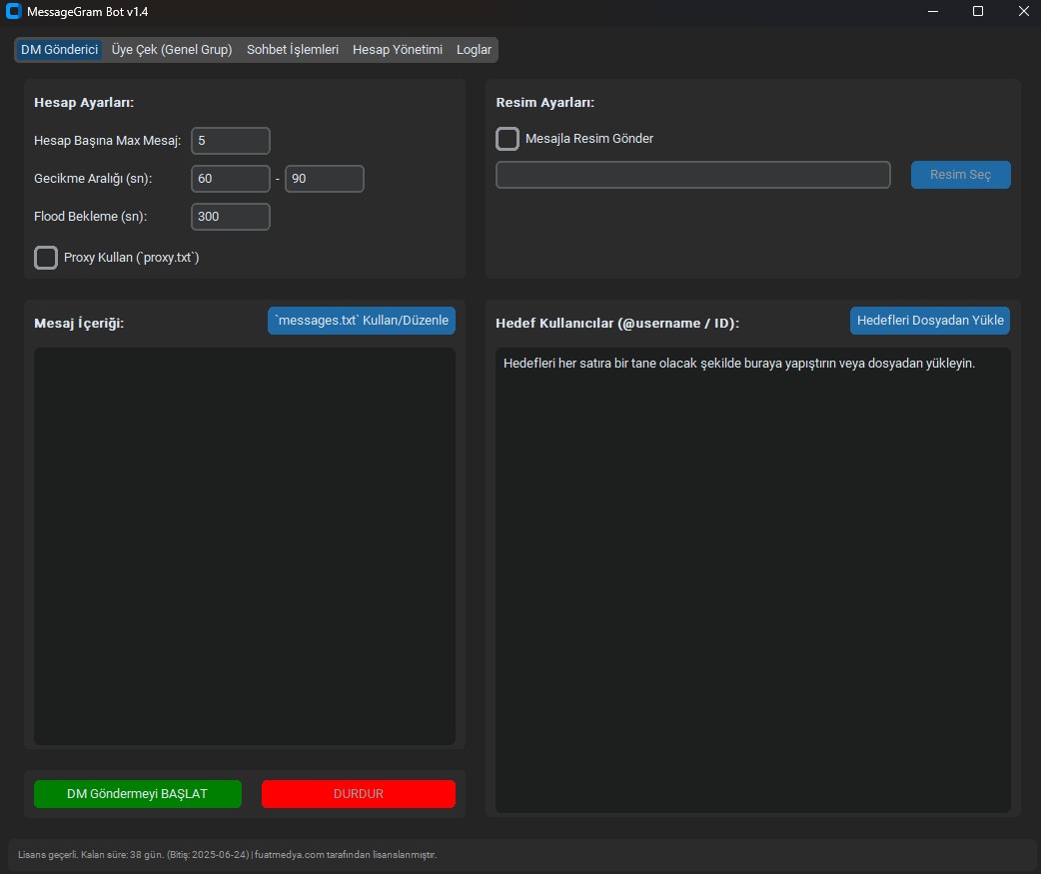Switch to the DM Gönderici tab
Screen dimensions: 1041x874
coord(60,49)
